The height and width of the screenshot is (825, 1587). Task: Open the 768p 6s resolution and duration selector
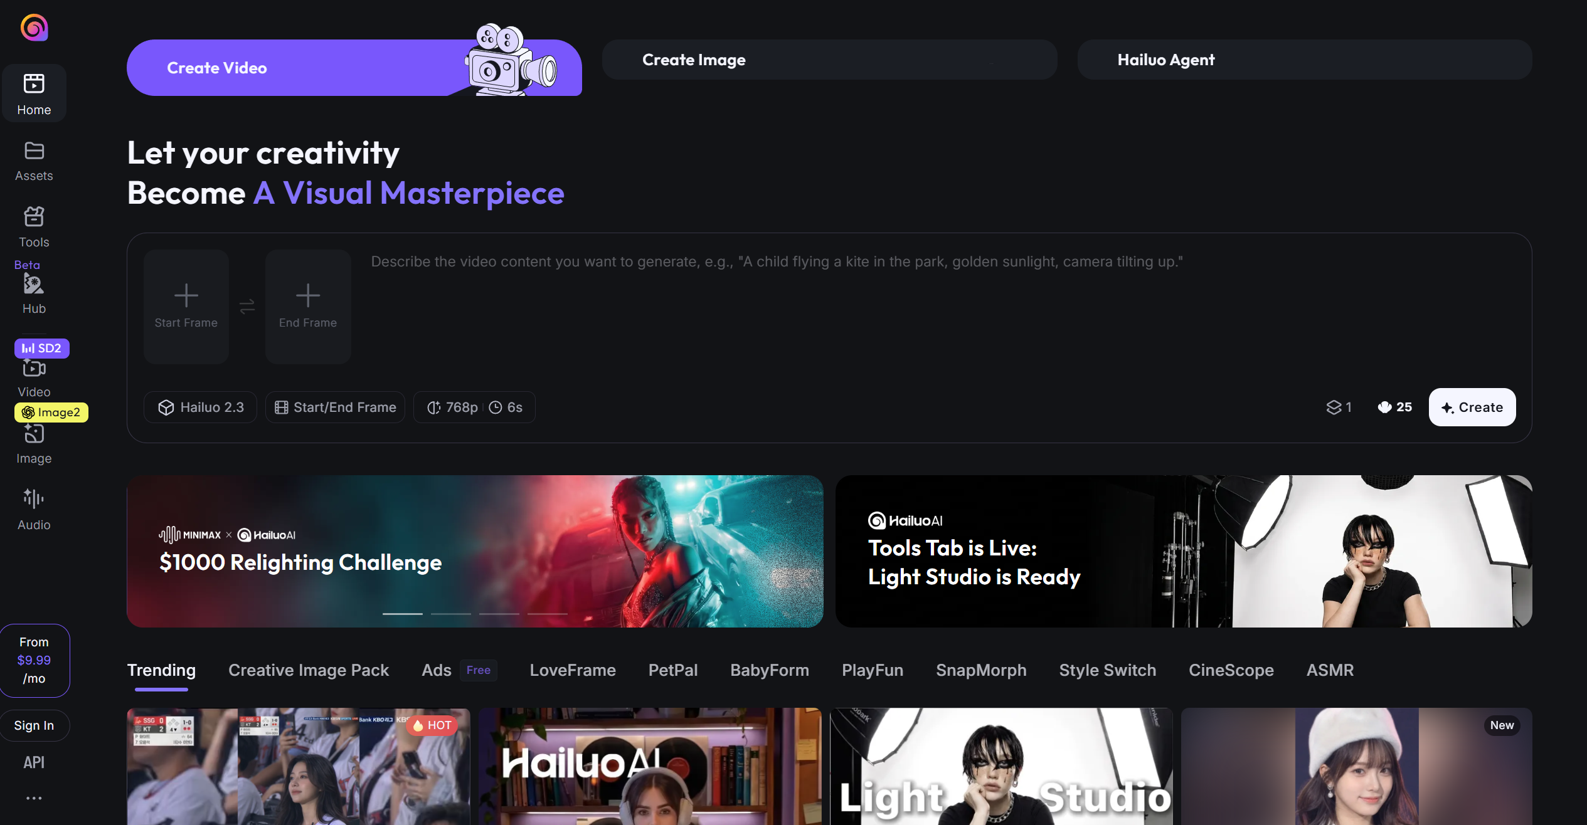474,407
